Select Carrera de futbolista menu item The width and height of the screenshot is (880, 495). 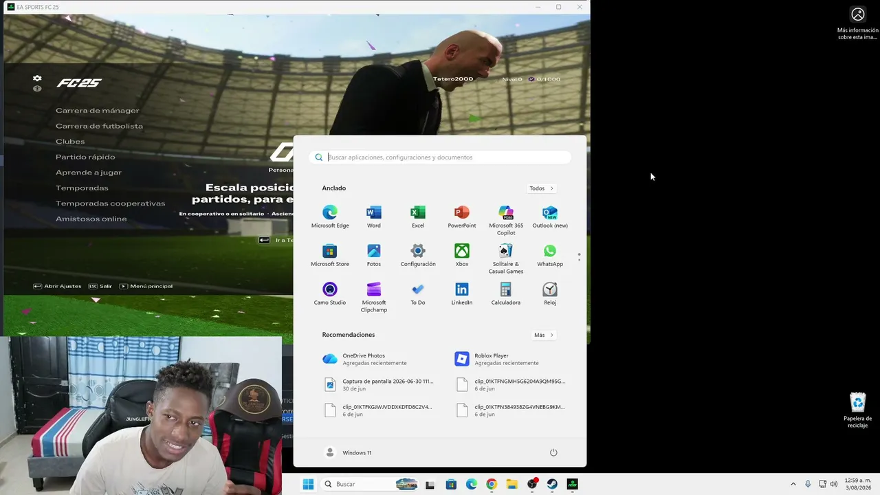(99, 126)
